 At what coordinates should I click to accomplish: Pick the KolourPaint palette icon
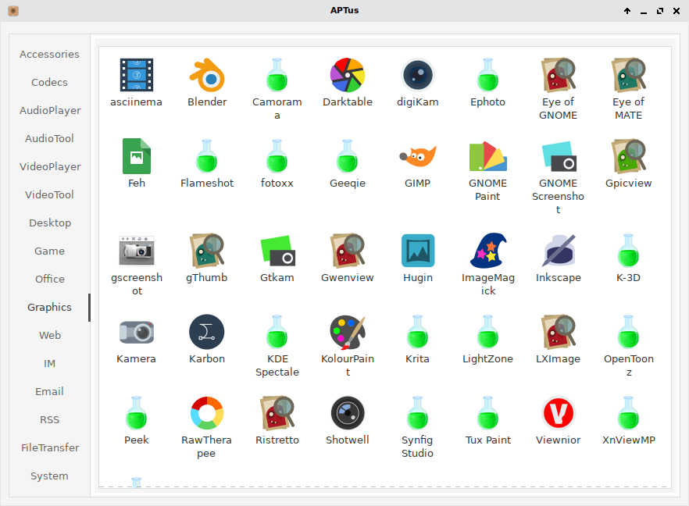(x=348, y=332)
